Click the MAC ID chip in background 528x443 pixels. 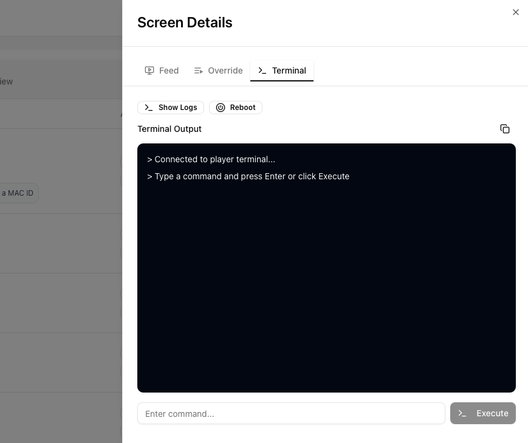click(18, 193)
